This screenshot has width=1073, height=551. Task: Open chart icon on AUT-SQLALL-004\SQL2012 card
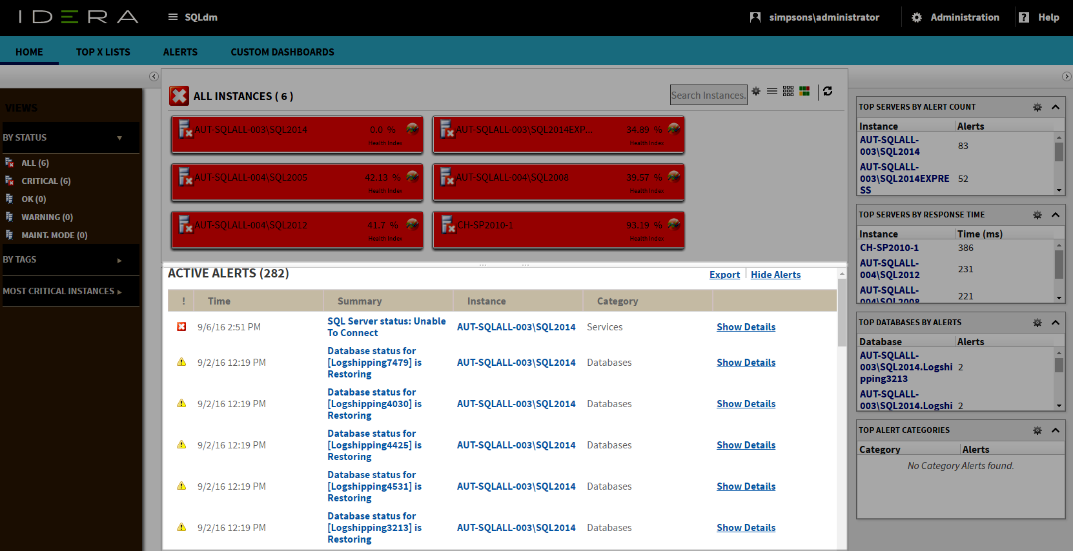pyautogui.click(x=413, y=225)
